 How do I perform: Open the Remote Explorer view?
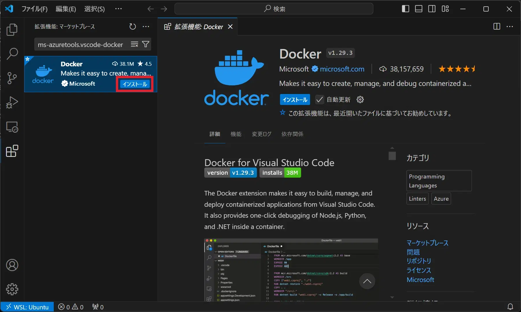pyautogui.click(x=12, y=127)
